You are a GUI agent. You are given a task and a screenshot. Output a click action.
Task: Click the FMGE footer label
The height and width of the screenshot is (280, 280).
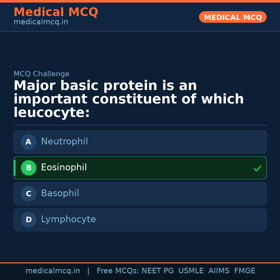[244, 271]
